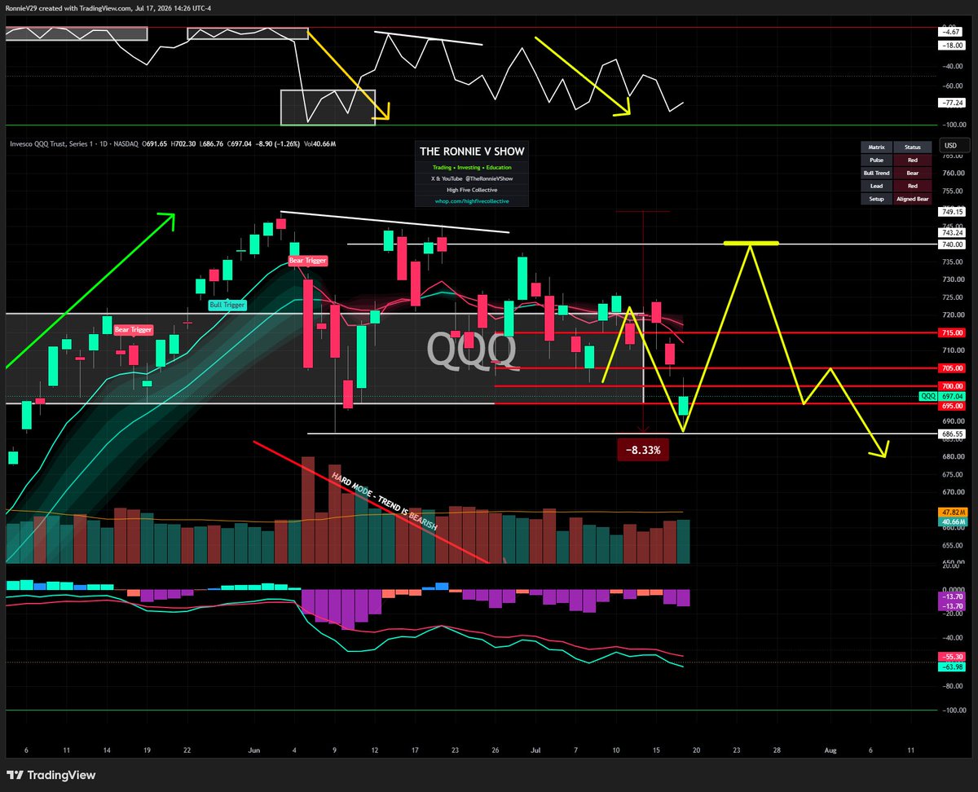Select the X & YouTube @TheRonnieVShow line
978x792 pixels.
point(472,178)
